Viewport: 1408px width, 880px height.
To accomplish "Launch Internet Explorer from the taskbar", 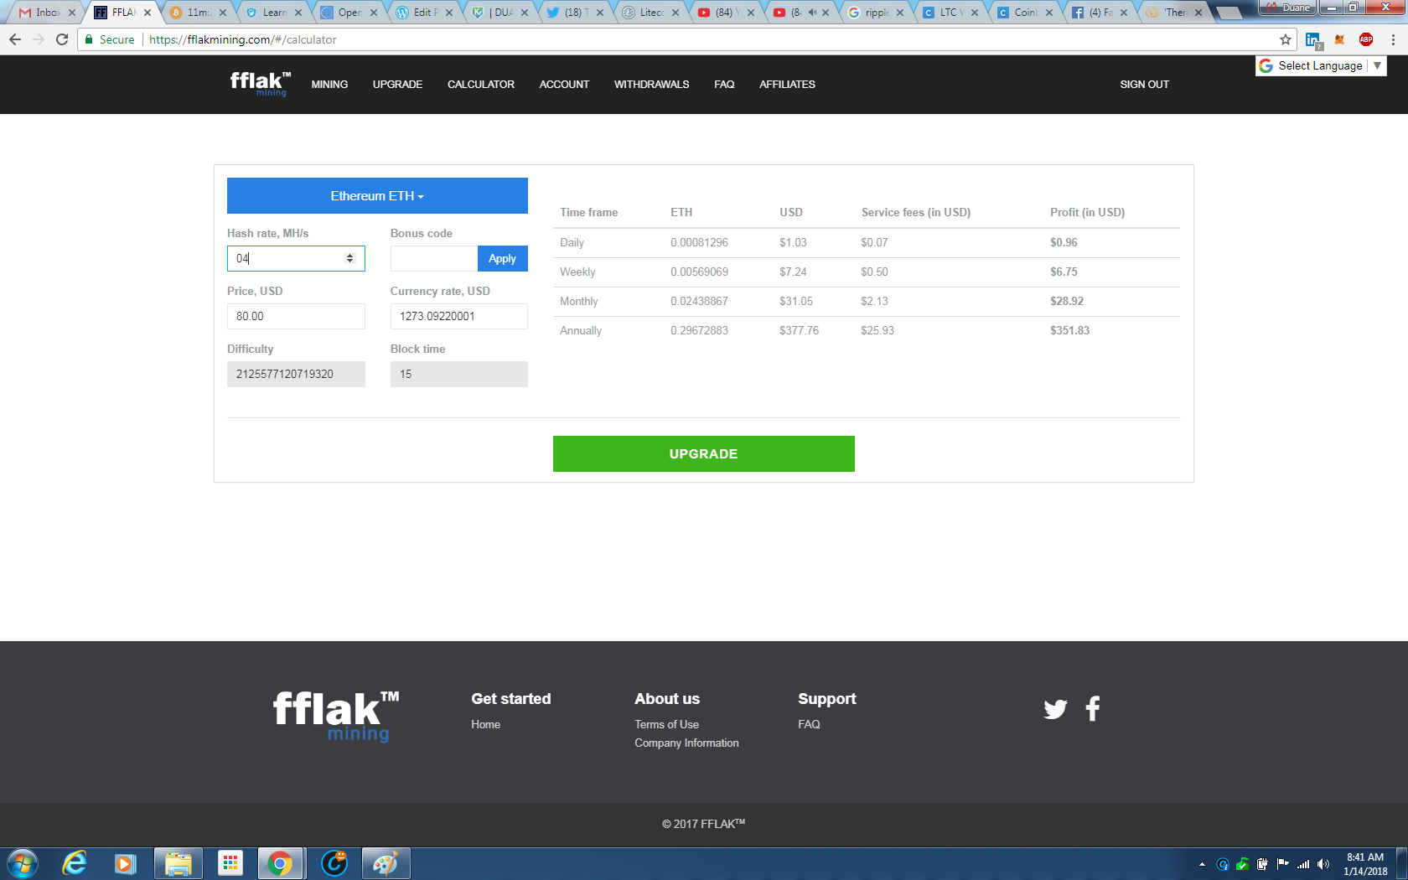I will click(74, 862).
